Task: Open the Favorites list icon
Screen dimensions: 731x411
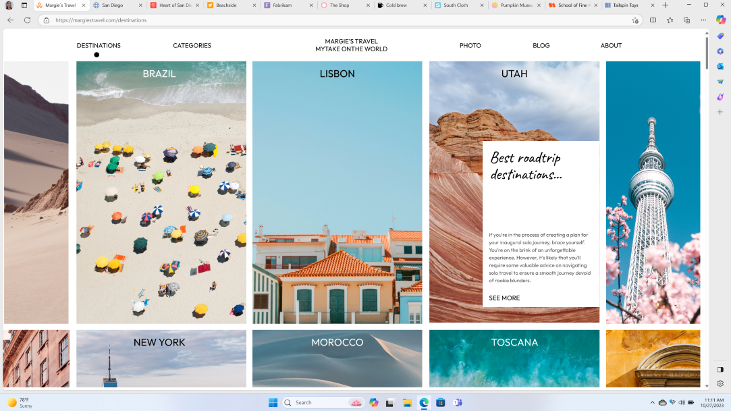Action: pos(671,21)
